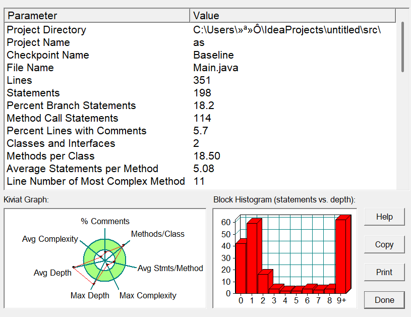Click the Avg Complexity Kiviat axis label
The image size is (411, 317).
coord(50,239)
